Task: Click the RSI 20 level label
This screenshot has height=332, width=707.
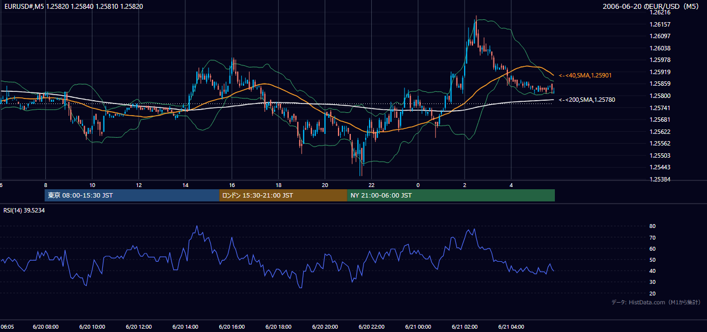Action: [653, 293]
